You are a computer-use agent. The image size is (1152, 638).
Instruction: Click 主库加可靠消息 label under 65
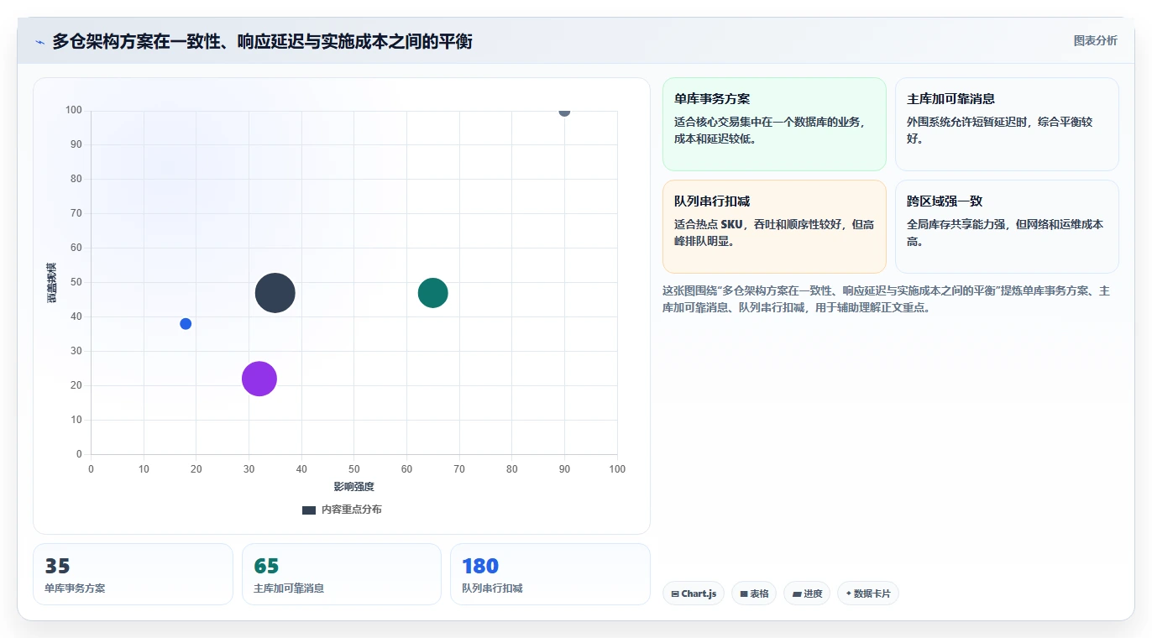pyautogui.click(x=289, y=588)
